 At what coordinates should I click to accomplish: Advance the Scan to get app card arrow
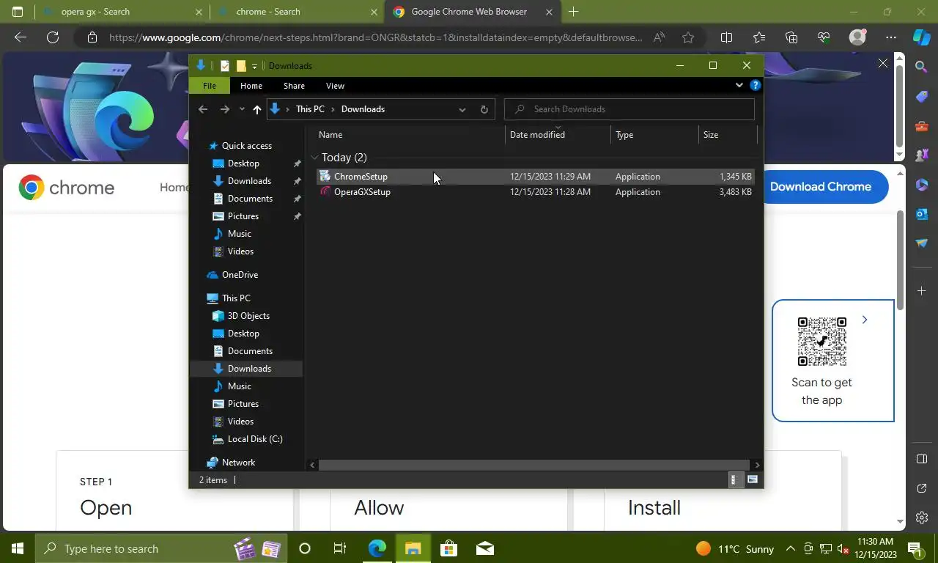pos(865,320)
